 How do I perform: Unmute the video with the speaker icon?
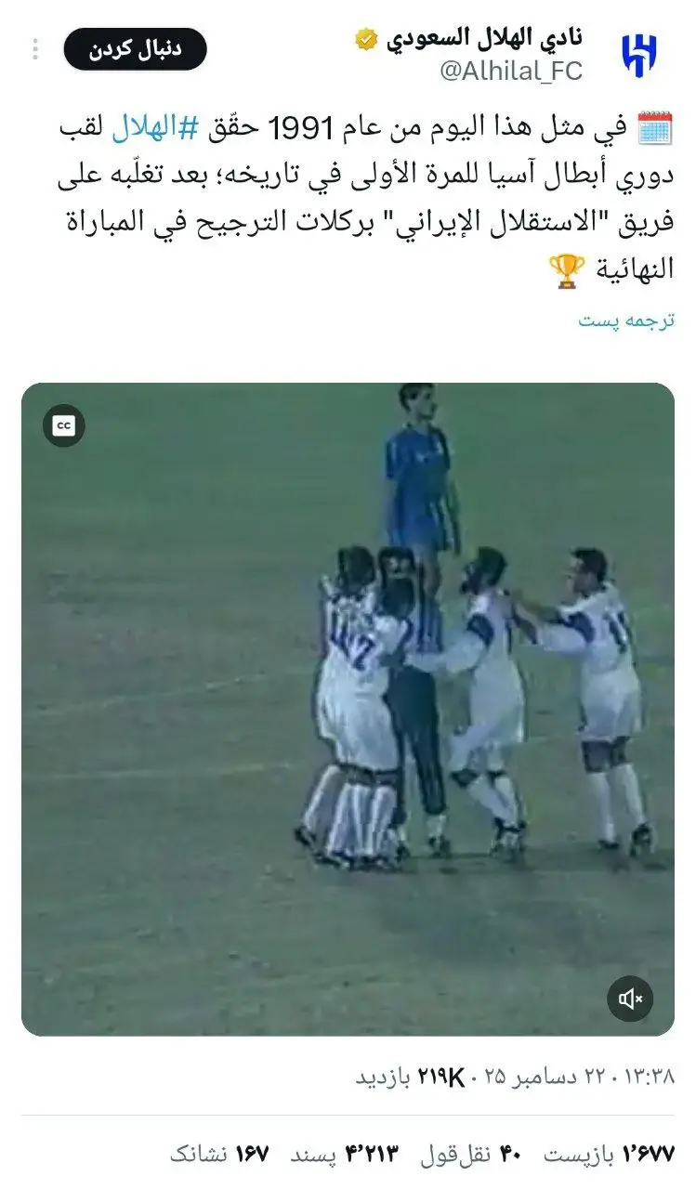631,999
